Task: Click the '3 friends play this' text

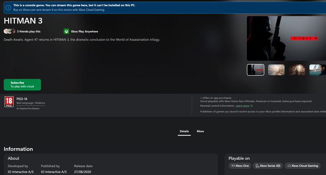Action: [x=29, y=32]
